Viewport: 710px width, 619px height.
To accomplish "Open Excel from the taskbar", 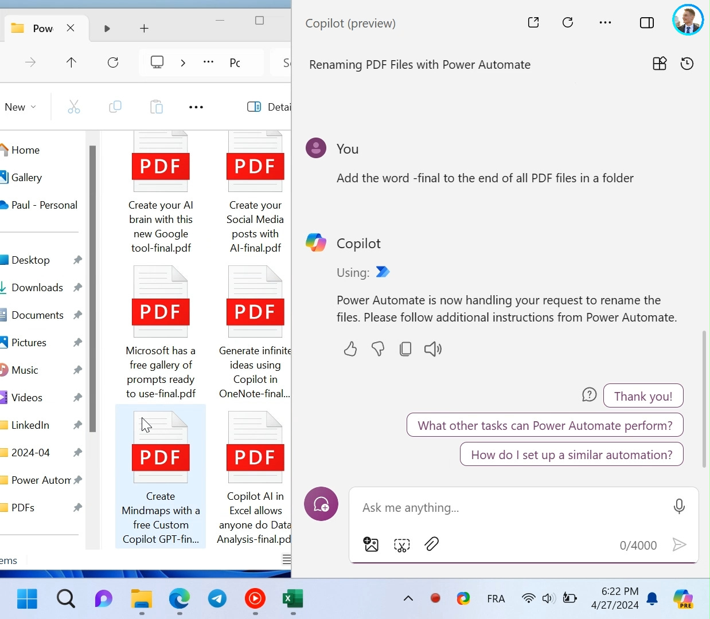I will coord(293,599).
